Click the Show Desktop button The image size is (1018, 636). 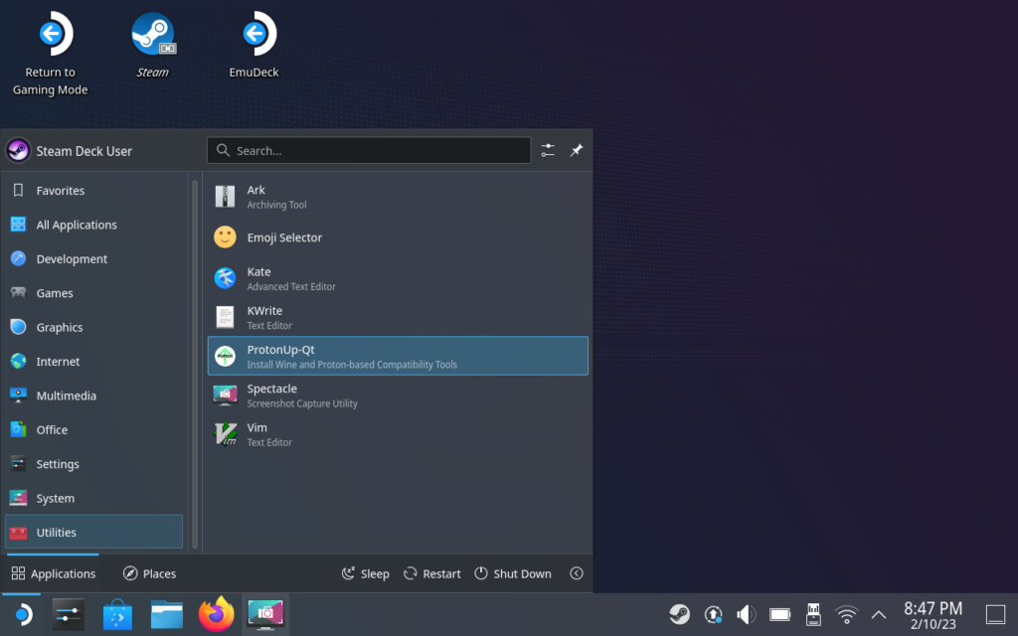click(x=995, y=614)
